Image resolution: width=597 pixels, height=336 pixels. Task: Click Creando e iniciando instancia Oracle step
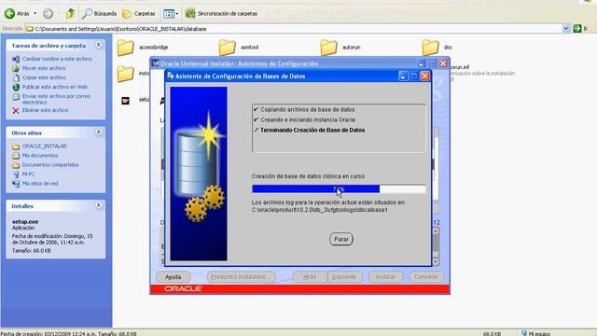point(308,119)
